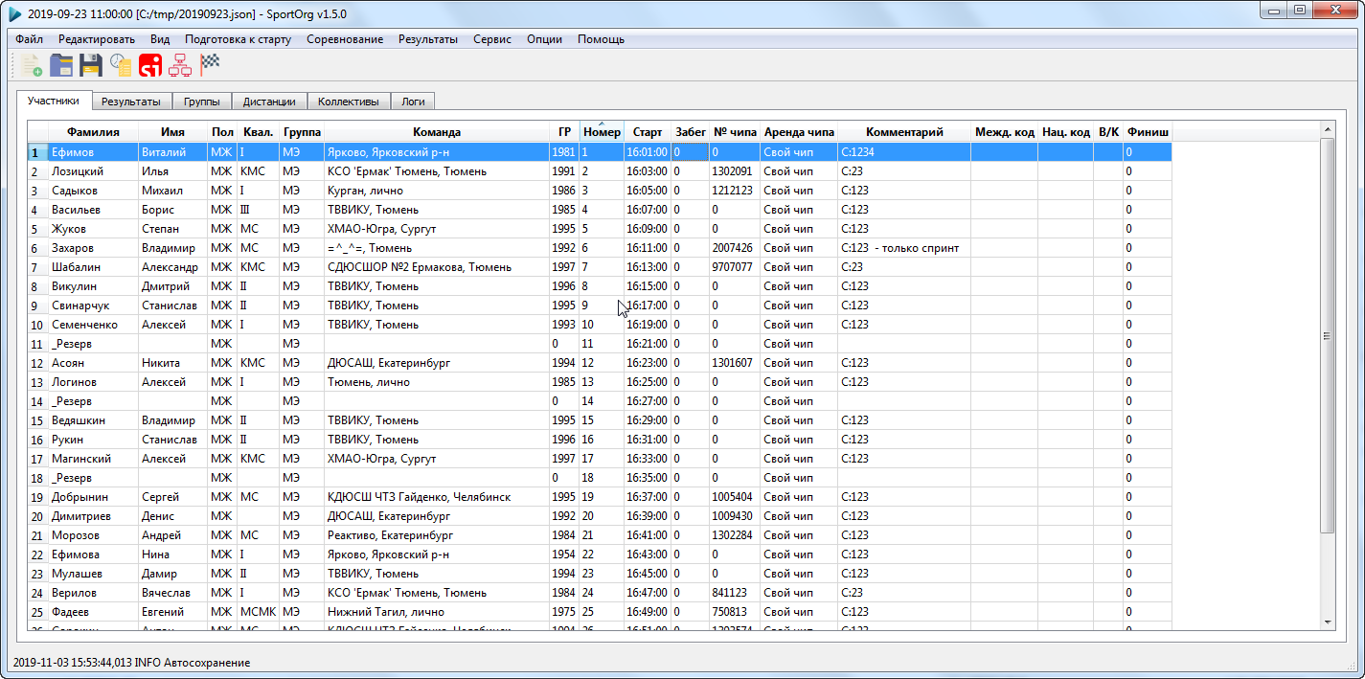Click the chip number 1302091
Image resolution: width=1365 pixels, height=679 pixels.
(x=735, y=171)
